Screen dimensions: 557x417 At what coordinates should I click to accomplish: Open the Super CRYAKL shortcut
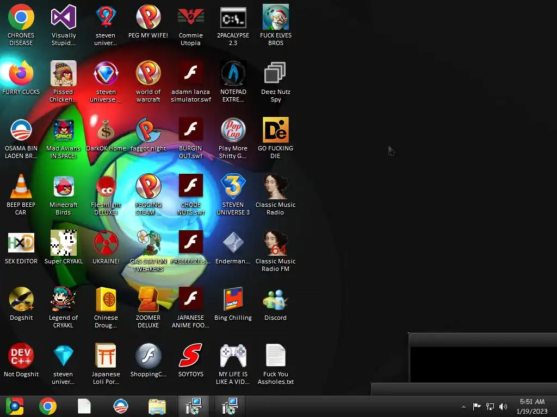(x=63, y=243)
